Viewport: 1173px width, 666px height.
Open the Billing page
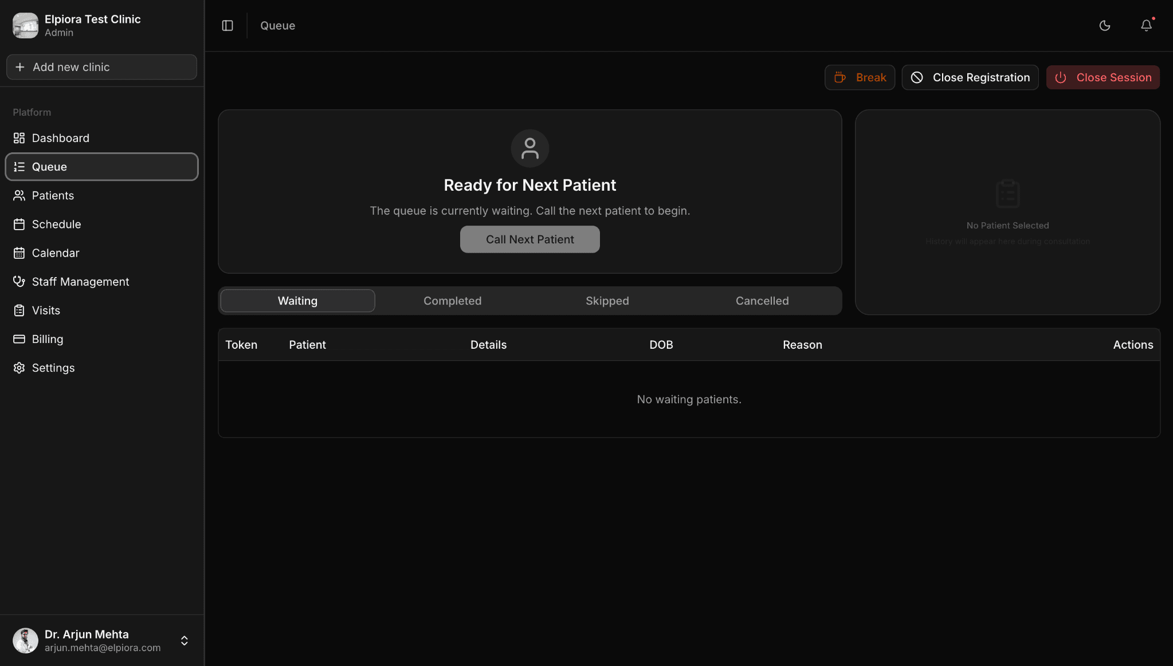101,339
